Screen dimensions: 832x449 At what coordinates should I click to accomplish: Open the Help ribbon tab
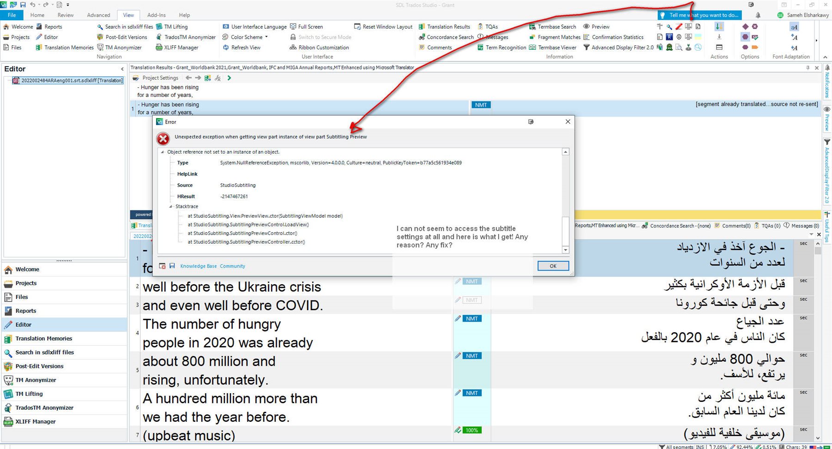click(x=184, y=15)
